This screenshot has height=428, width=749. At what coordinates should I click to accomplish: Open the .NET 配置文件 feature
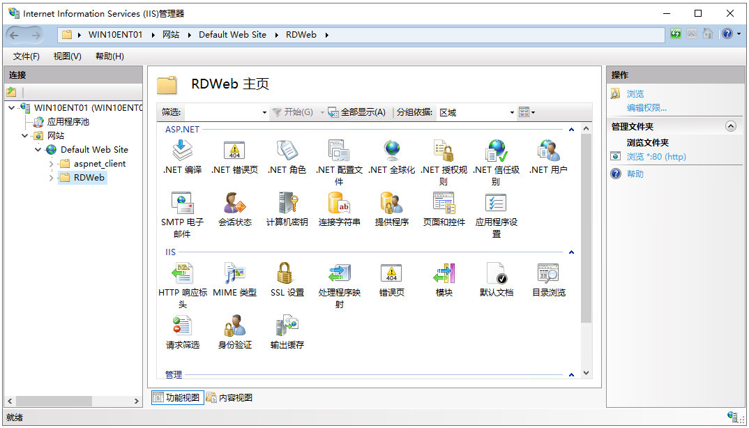point(339,162)
